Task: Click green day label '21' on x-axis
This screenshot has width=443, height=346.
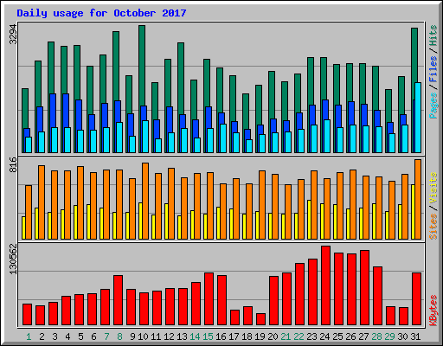Action: tap(286, 336)
